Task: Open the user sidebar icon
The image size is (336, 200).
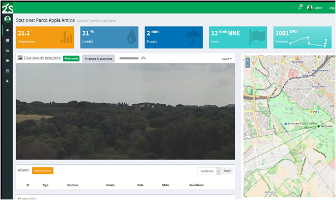Action: point(8,81)
